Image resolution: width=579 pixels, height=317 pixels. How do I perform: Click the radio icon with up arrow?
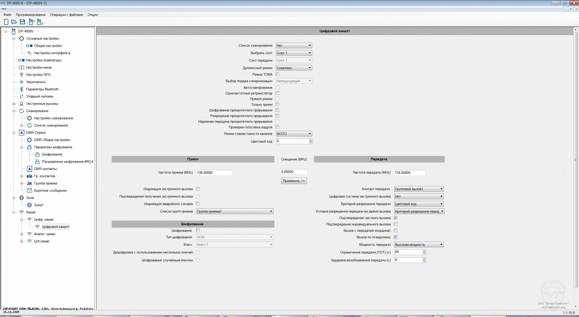coord(32,22)
